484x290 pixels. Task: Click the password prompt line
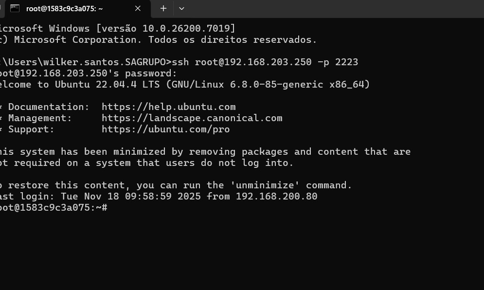(x=88, y=73)
